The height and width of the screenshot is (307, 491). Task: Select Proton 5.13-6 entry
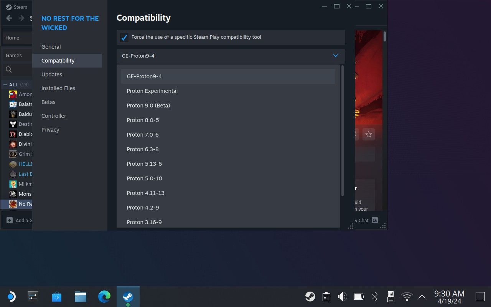[x=228, y=164]
